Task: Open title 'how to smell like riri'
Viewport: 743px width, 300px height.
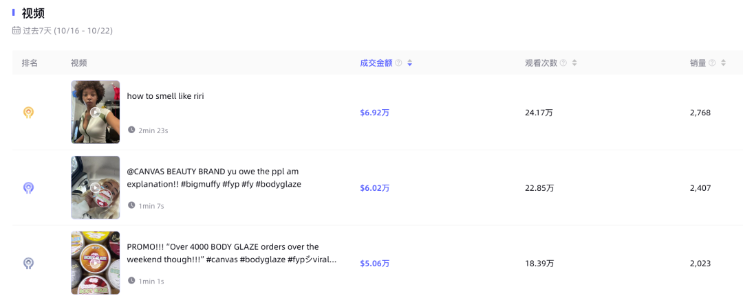Action: 165,95
